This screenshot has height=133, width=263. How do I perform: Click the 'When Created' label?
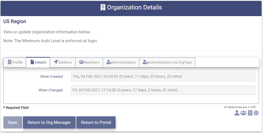pos(51,77)
